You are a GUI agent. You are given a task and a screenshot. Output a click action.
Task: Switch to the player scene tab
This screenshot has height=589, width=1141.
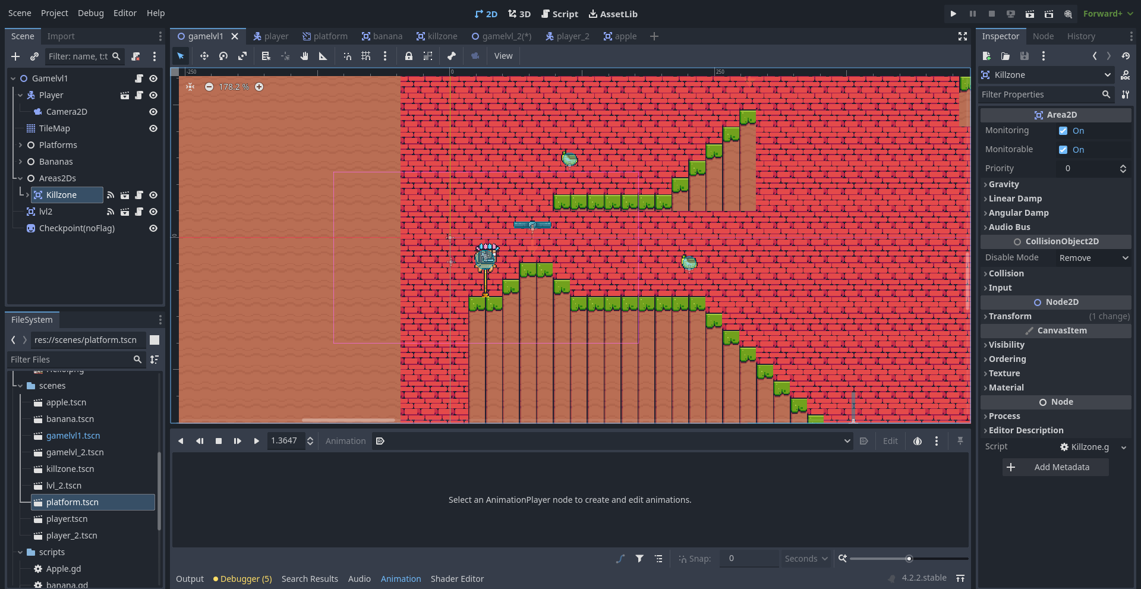point(271,36)
